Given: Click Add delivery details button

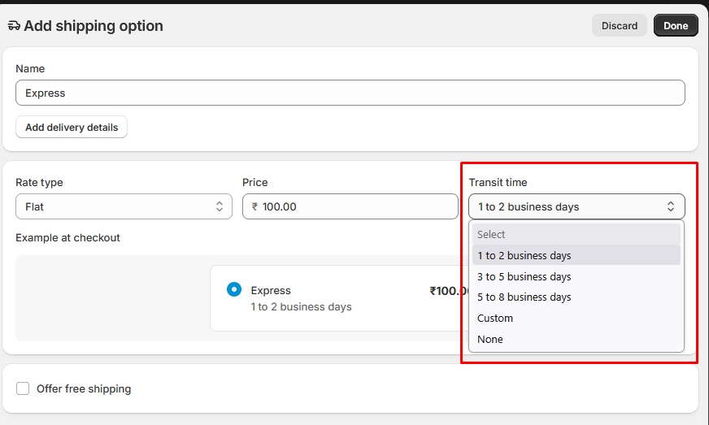Looking at the screenshot, I should point(72,128).
